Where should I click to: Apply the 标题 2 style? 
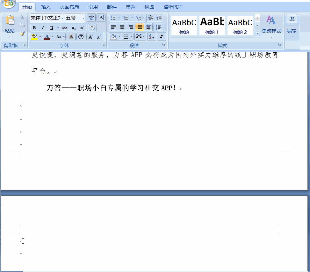240,26
